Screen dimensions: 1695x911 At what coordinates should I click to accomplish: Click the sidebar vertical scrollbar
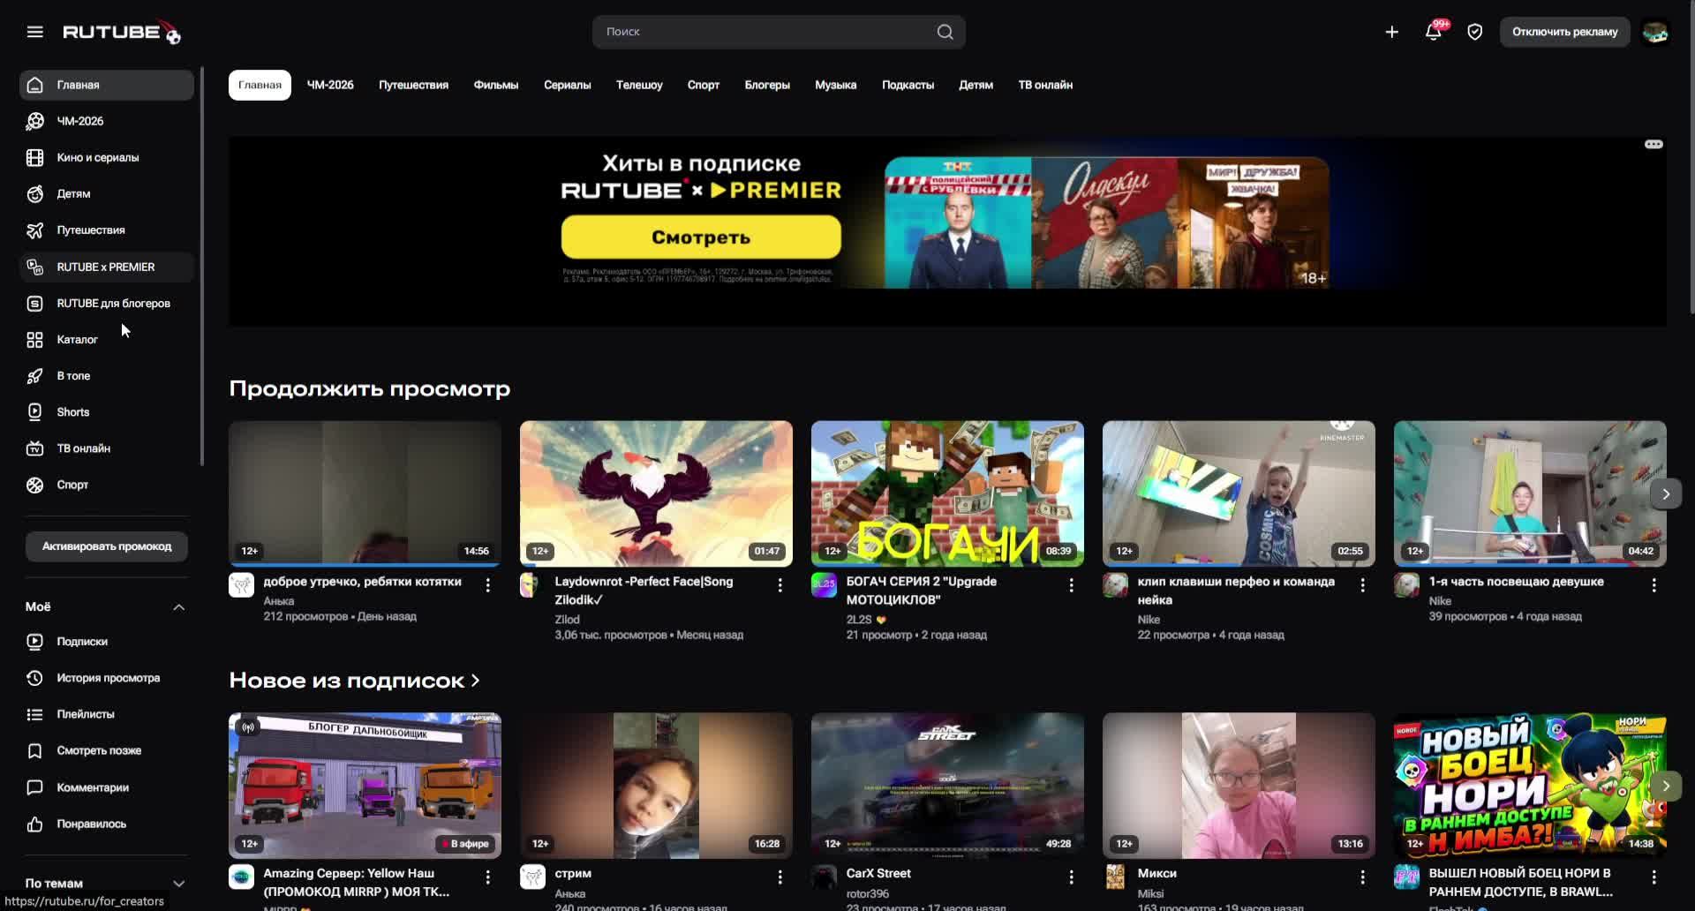click(202, 265)
